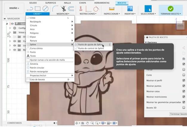This screenshot has width=187, height=127.
Task: Toggle Mostrar puntos checkbox
Action: click(x=184, y=86)
